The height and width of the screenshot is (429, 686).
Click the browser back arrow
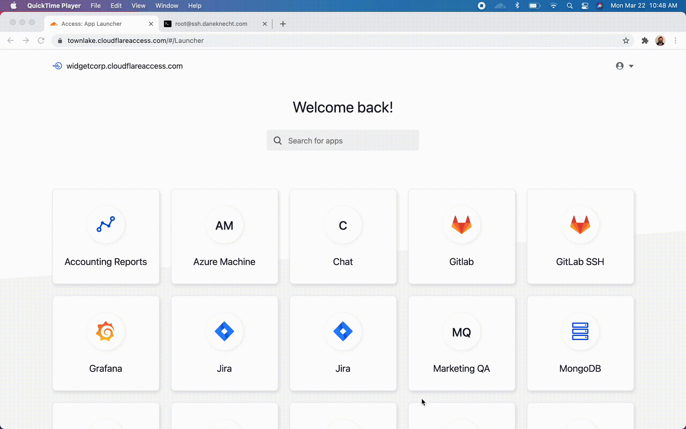click(11, 41)
